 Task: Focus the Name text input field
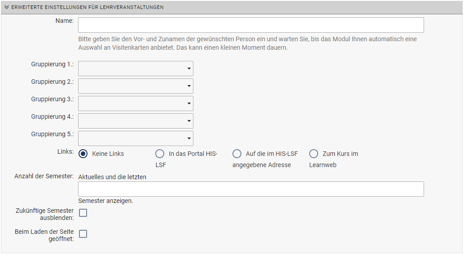click(x=251, y=25)
